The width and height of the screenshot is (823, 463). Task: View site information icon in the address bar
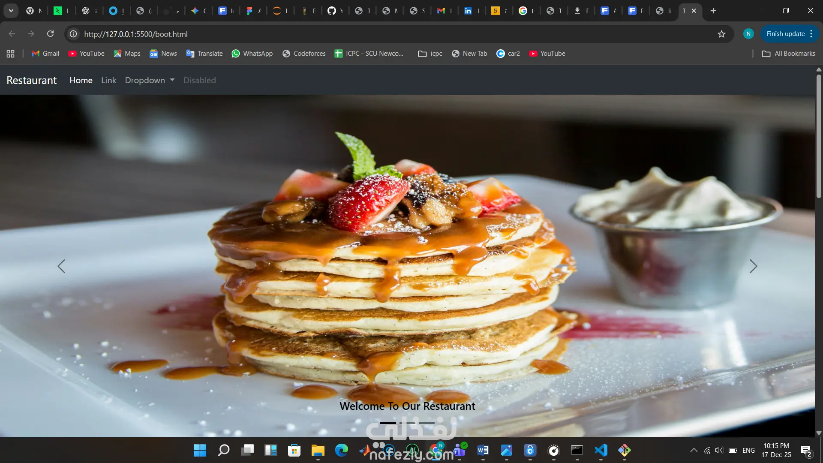73,34
